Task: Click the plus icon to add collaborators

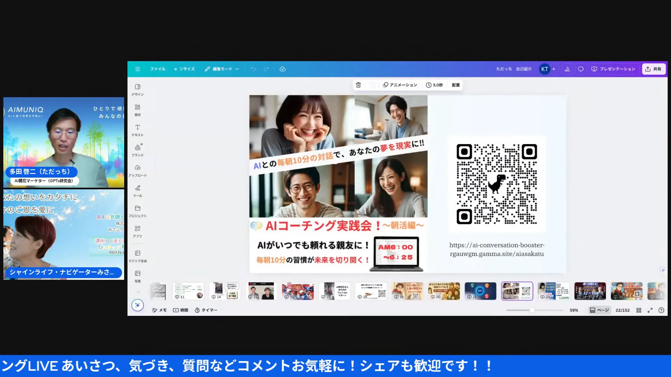Action: [554, 69]
